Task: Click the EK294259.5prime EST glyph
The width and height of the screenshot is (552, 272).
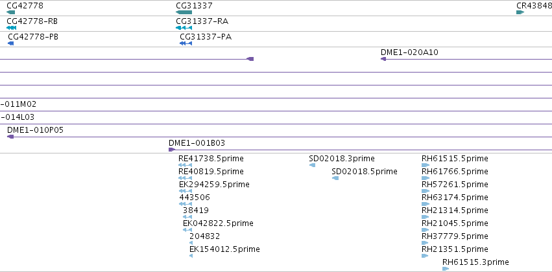Action: (186, 191)
